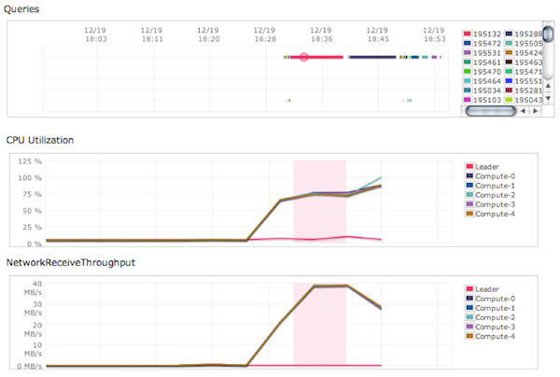The image size is (560, 377).
Task: Click the legend horizontal scrollbar thumb
Action: click(490, 110)
